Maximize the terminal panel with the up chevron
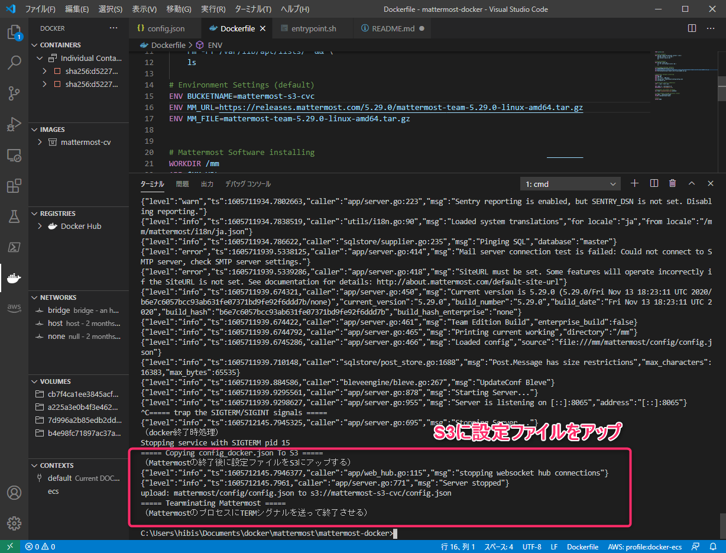This screenshot has width=726, height=553. (692, 183)
